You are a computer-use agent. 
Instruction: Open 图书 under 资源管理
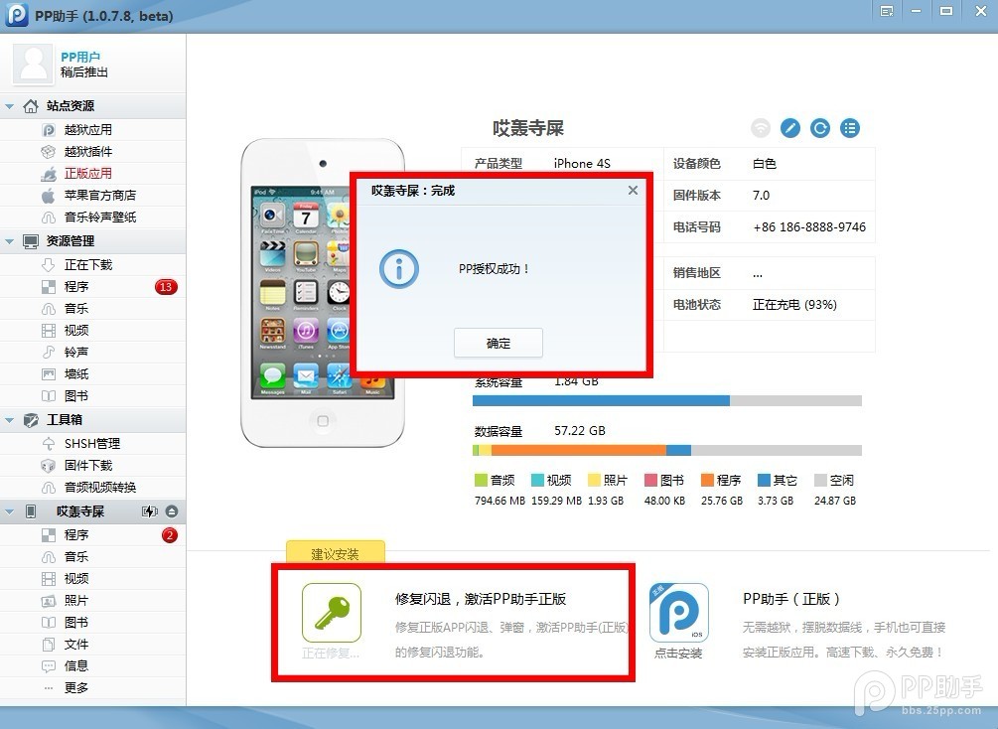click(75, 396)
